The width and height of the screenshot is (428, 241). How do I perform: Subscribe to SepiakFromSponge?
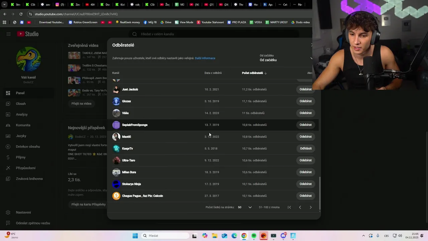tap(306, 125)
